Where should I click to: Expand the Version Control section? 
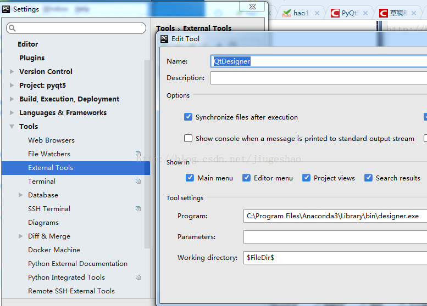click(12, 71)
